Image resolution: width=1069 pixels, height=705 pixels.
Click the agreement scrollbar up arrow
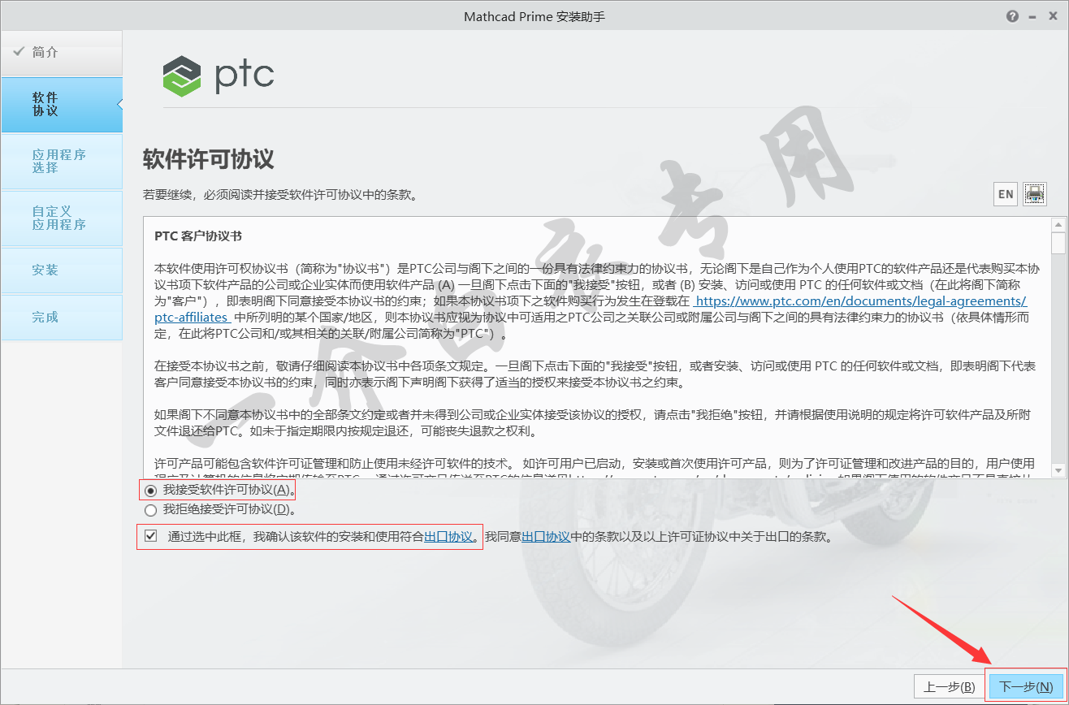(1058, 224)
